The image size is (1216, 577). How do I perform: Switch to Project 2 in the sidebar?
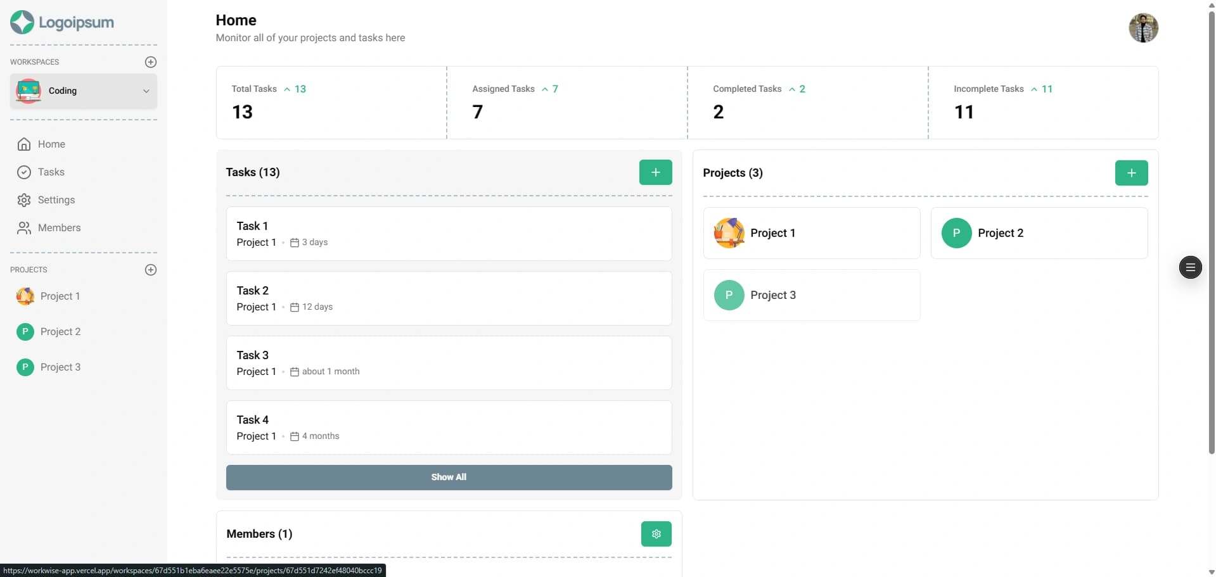(61, 331)
